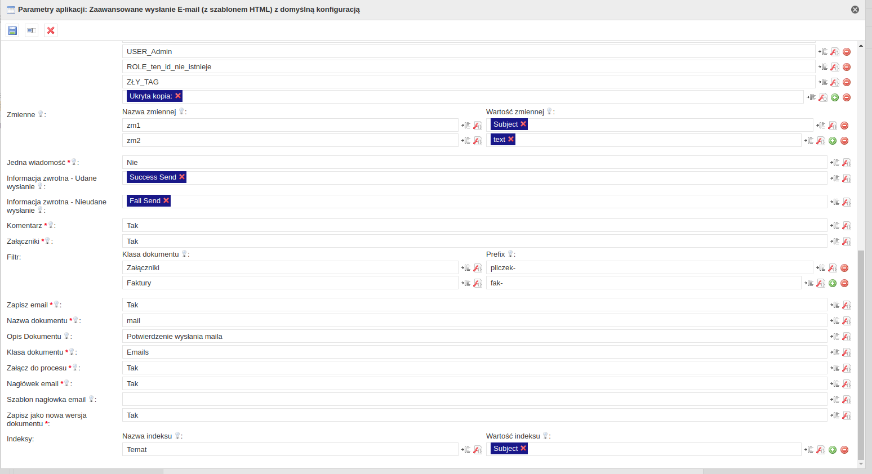Click the Prefix field containing pliczek-

coord(649,268)
